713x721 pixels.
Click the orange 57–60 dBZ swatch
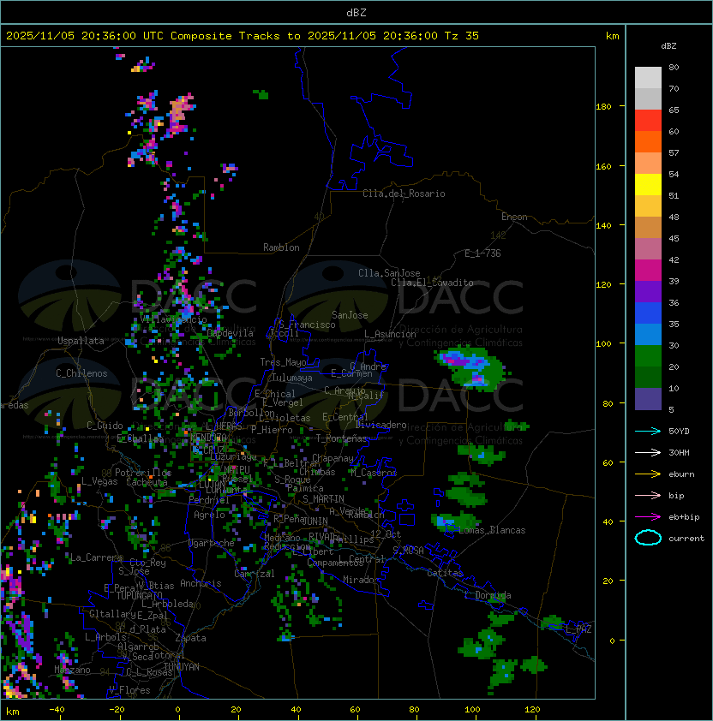[648, 141]
